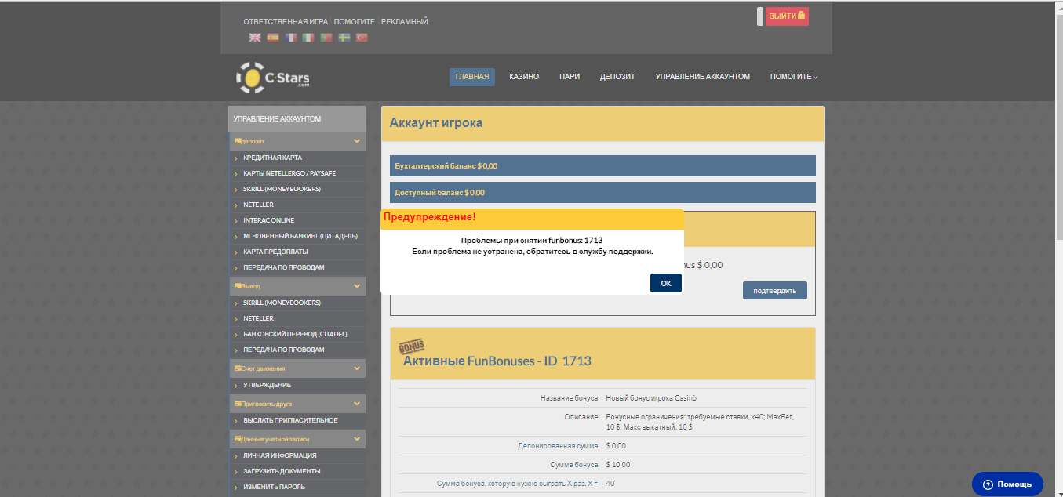Open Кредитная карта deposit option
1063x497 pixels.
[x=272, y=158]
